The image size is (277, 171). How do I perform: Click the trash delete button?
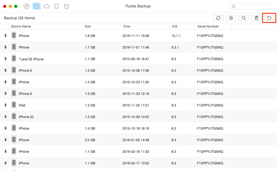click(x=257, y=18)
